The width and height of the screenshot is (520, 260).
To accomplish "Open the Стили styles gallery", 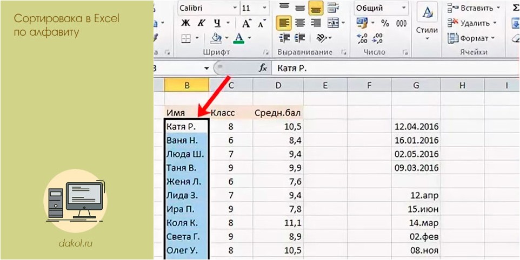I will (x=426, y=21).
